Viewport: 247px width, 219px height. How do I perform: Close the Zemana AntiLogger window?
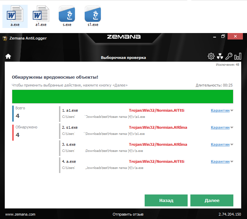pos(235,36)
